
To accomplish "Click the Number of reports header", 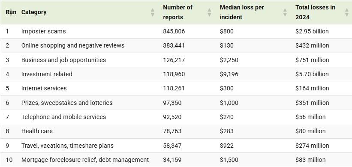I will pos(178,12).
